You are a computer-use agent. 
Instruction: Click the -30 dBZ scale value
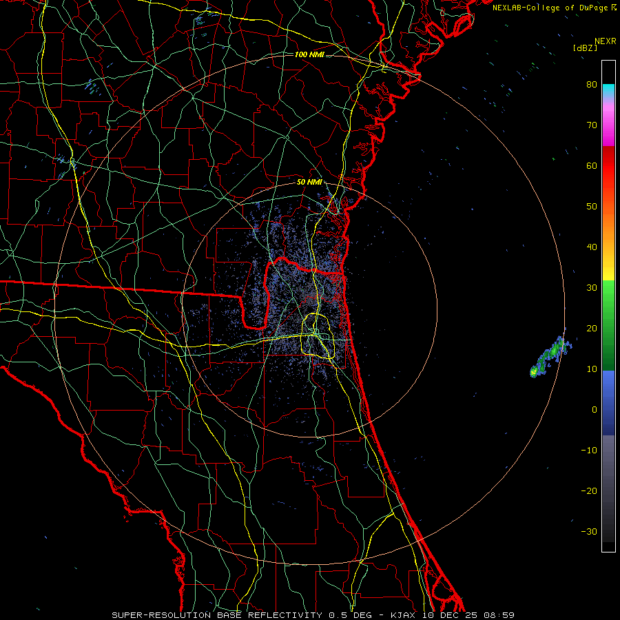(x=589, y=531)
